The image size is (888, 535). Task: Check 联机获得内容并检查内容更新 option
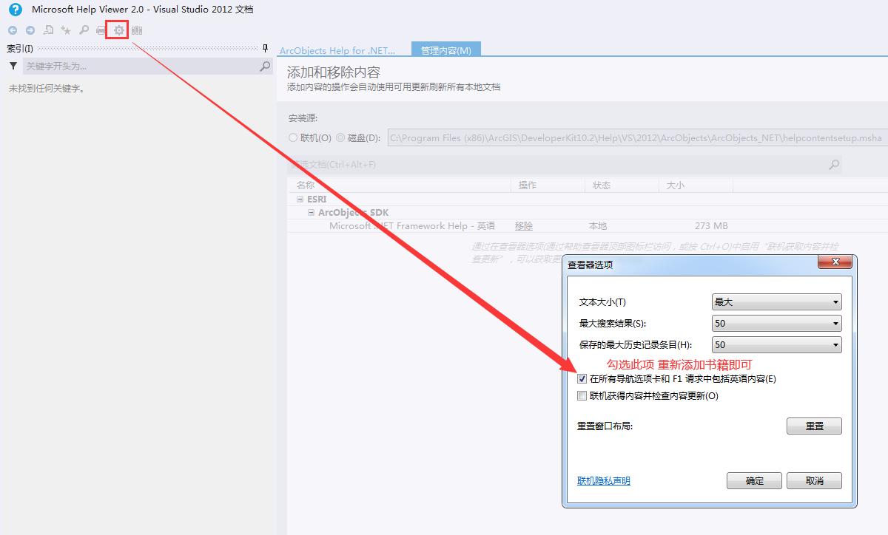pyautogui.click(x=582, y=395)
